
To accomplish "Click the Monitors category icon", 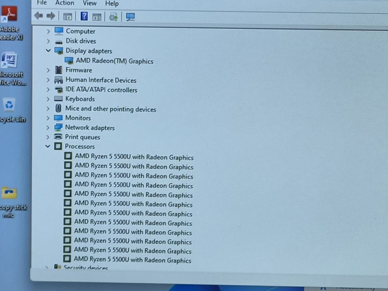I will click(x=58, y=118).
